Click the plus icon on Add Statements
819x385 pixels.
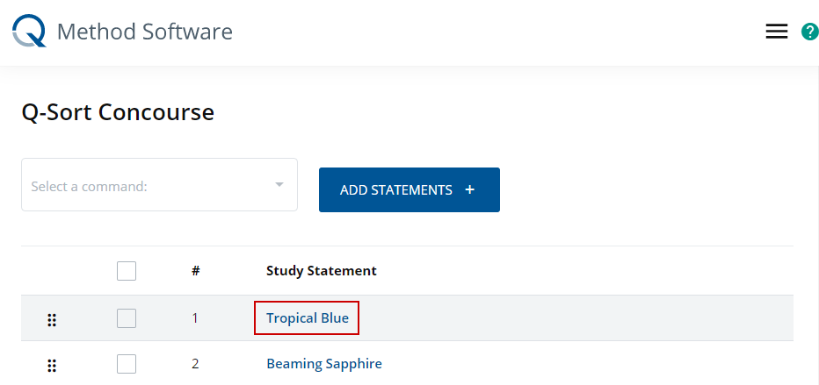point(469,189)
